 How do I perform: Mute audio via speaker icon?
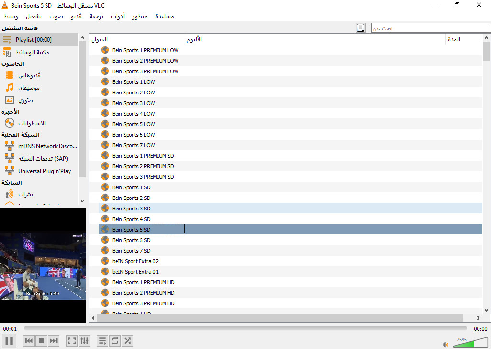pos(445,345)
